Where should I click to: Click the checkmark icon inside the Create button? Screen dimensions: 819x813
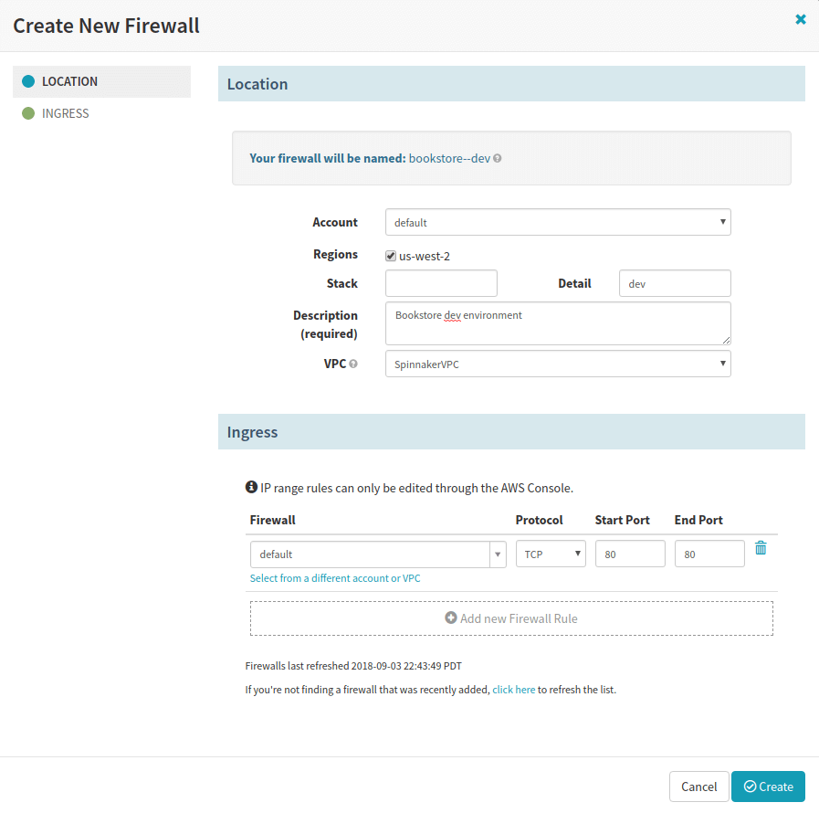[749, 787]
